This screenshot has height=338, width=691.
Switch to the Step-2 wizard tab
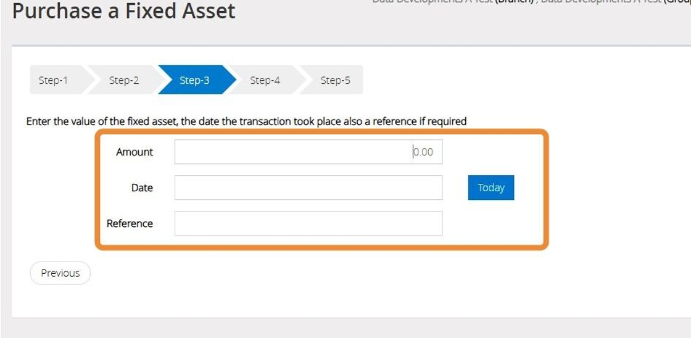point(124,80)
